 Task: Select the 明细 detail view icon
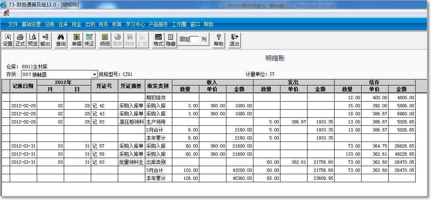[x=105, y=40]
